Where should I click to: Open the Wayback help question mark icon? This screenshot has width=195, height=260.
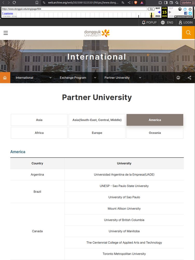tap(185, 9)
